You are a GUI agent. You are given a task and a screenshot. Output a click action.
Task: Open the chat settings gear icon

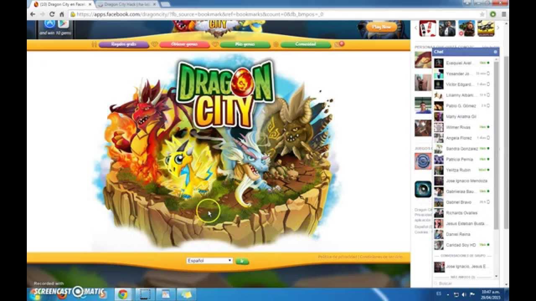495,52
